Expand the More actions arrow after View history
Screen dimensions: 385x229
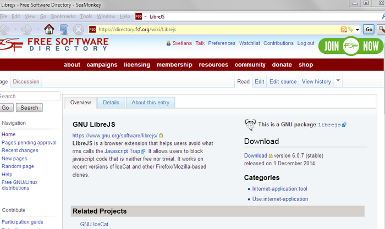click(x=338, y=80)
